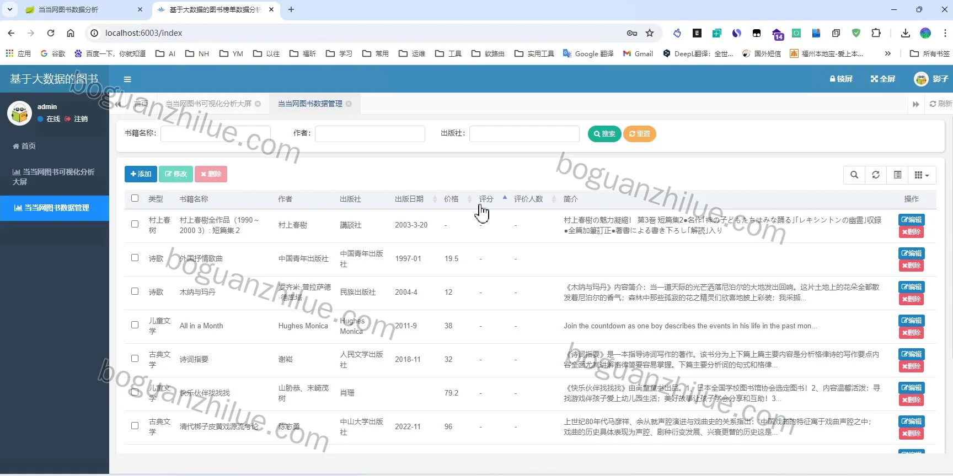Select the 诗词指要 row checkbox
Screen dimensions: 953x476
pyautogui.click(x=135, y=359)
